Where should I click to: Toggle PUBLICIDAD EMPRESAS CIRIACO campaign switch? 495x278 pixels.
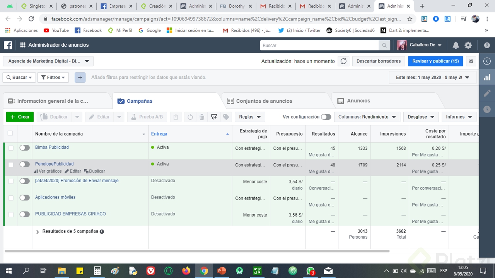pos(24,214)
